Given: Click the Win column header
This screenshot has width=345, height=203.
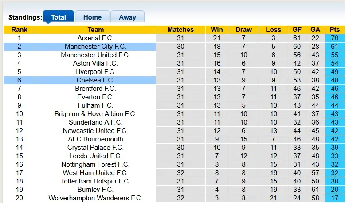Looking at the screenshot, I should click(217, 30).
